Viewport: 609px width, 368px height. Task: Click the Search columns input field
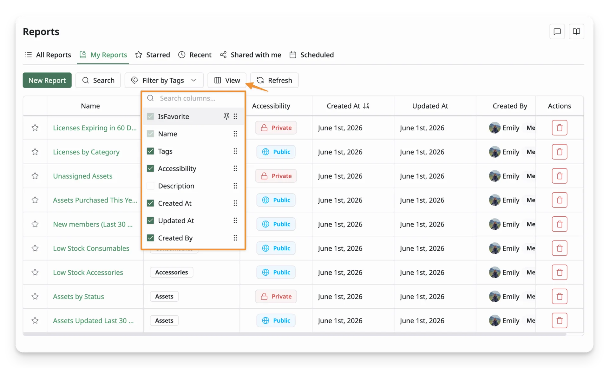coord(193,98)
